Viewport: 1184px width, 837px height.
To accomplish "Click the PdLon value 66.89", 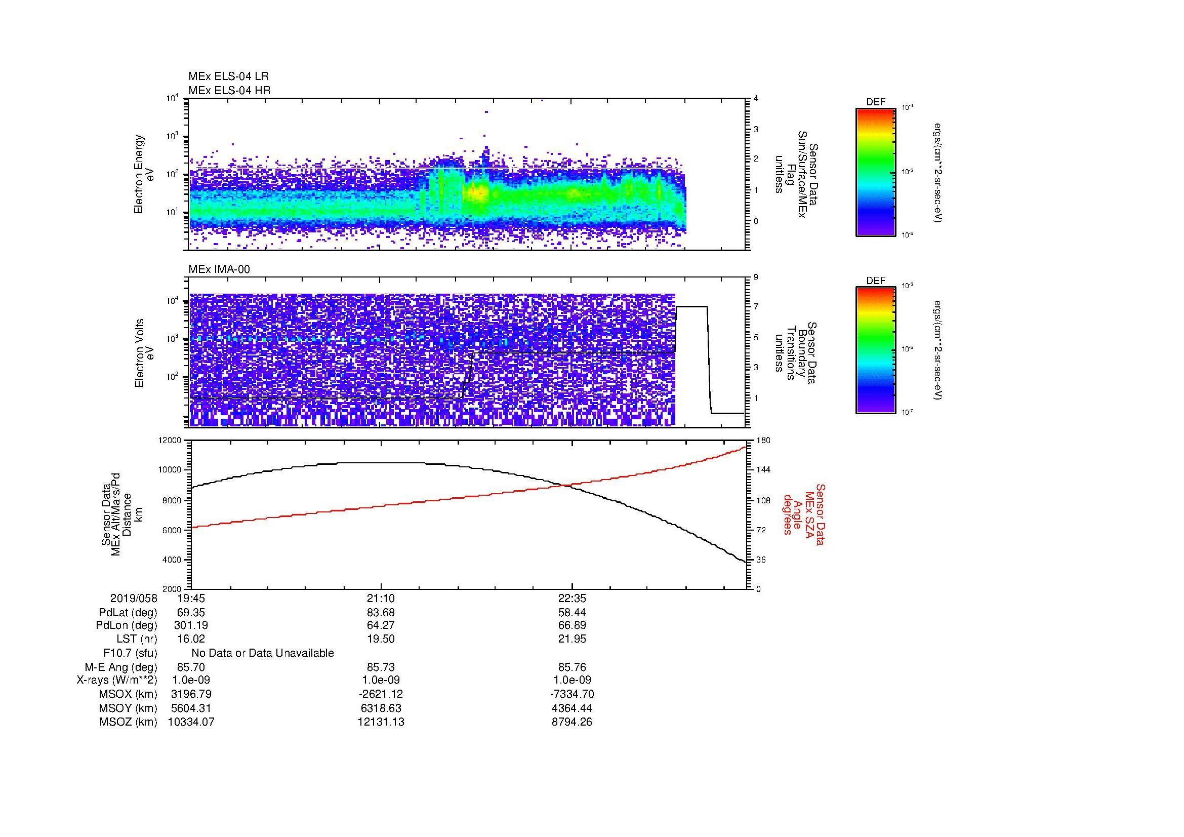I will click(x=572, y=625).
